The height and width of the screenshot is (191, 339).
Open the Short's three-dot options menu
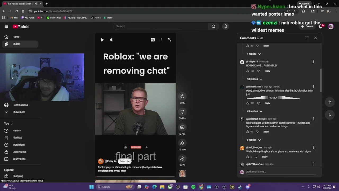(x=161, y=40)
